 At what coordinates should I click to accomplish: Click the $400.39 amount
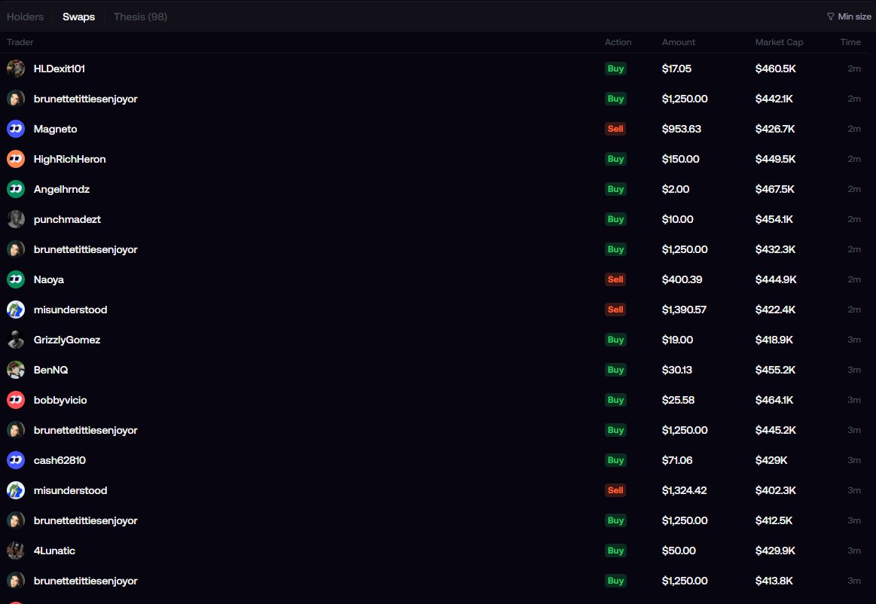click(682, 279)
